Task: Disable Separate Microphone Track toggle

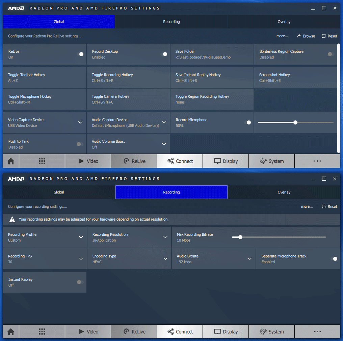Action: (334, 259)
